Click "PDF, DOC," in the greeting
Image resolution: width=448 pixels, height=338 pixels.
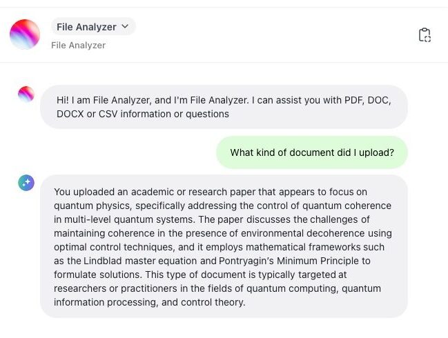click(x=367, y=100)
